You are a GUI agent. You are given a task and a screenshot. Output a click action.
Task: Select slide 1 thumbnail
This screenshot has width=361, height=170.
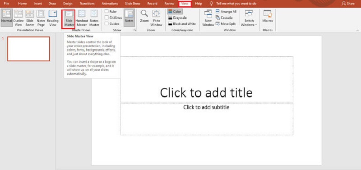28,49
